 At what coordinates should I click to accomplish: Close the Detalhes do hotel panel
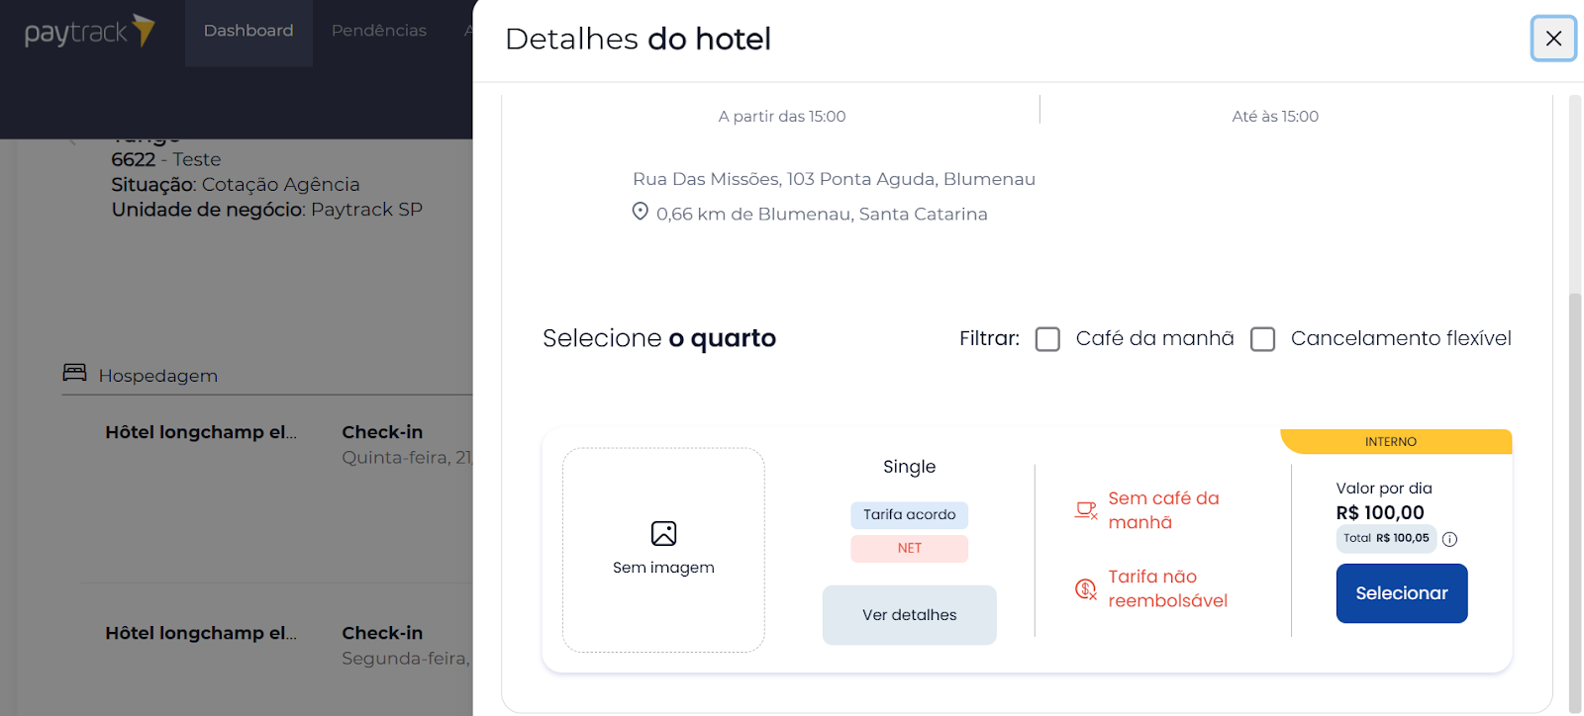tap(1553, 39)
